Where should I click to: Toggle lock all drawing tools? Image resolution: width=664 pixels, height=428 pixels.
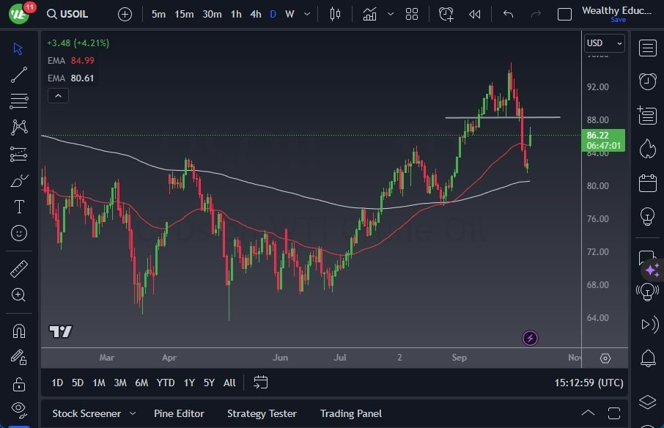point(19,383)
